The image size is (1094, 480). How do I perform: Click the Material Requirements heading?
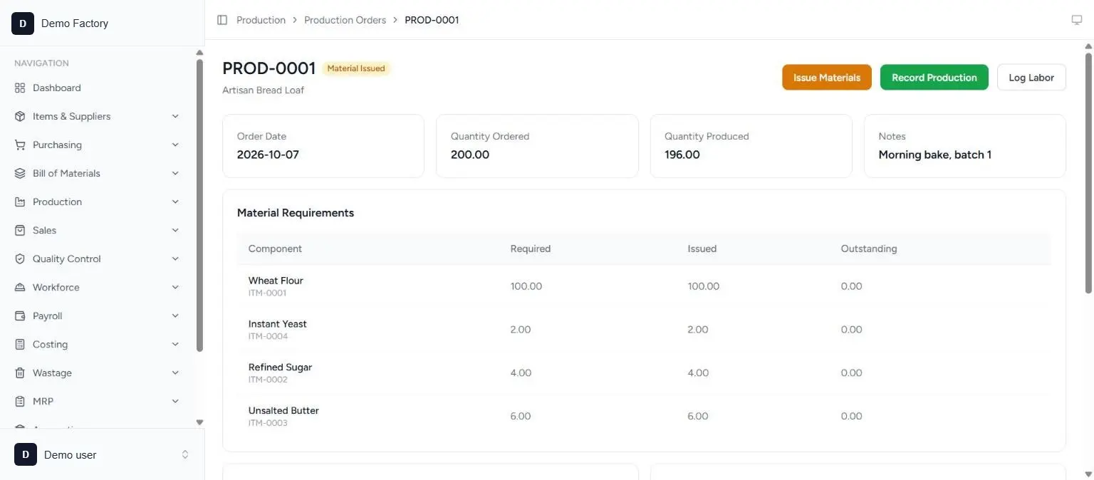296,213
